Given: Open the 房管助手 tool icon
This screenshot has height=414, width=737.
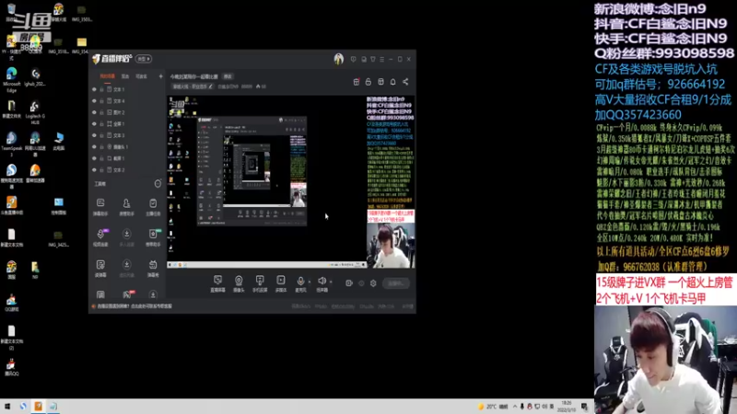Looking at the screenshot, I should click(x=126, y=206).
